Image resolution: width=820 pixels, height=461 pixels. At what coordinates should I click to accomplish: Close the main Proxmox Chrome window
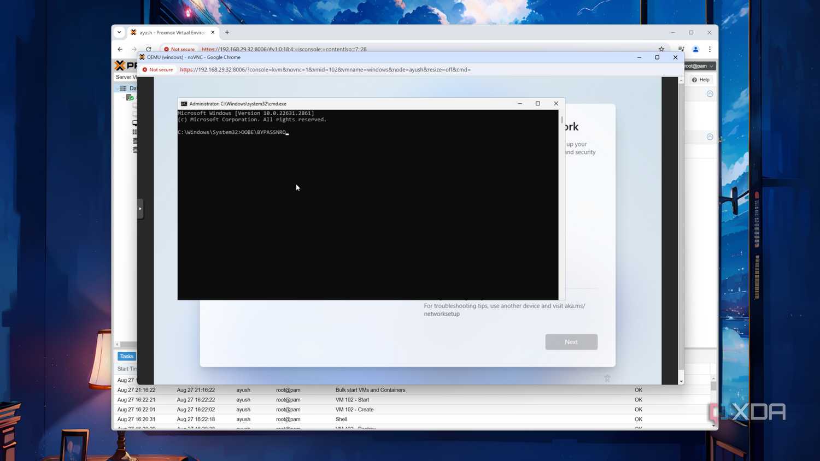pos(709,33)
